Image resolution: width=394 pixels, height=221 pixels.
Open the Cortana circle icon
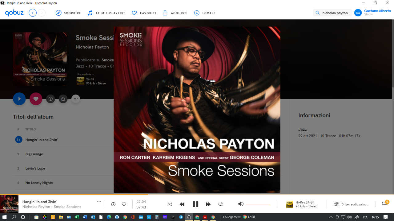tap(23, 217)
